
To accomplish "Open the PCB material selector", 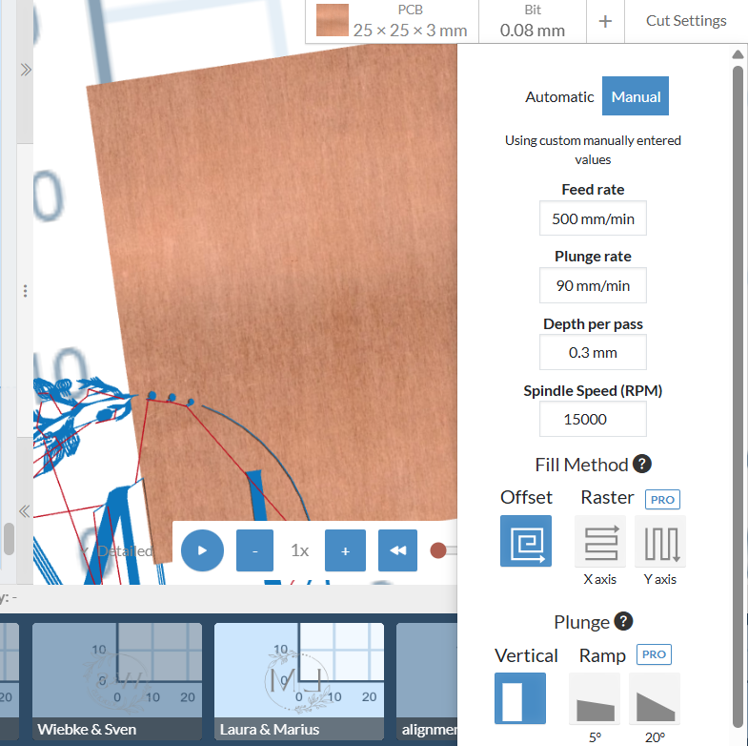I will pyautogui.click(x=393, y=21).
